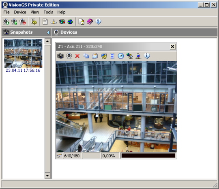219x189 pixels.
Task: Open settings gear icon in main toolbar
Action: (x=34, y=21)
